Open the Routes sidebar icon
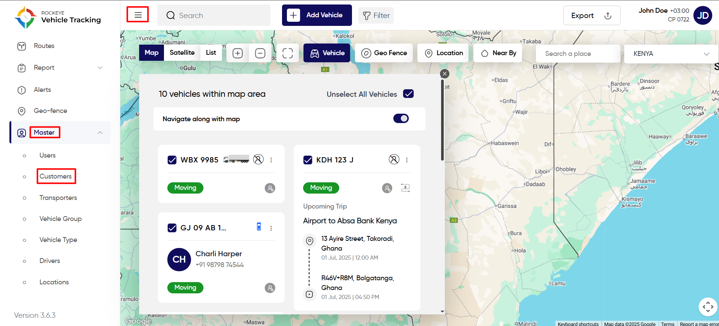719x326 pixels. click(22, 46)
